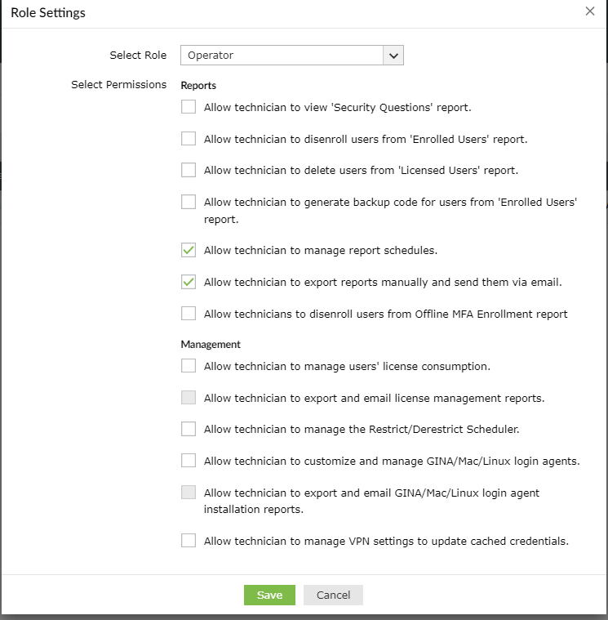608x620 pixels.
Task: Click the 'manage VPN settings' permission text
Action: (386, 541)
